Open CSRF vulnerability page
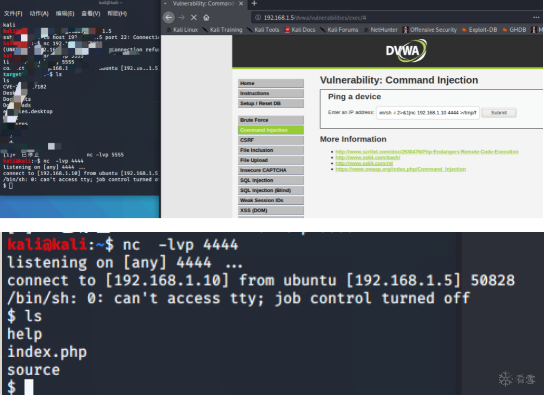This screenshot has width=545, height=395. [271, 140]
